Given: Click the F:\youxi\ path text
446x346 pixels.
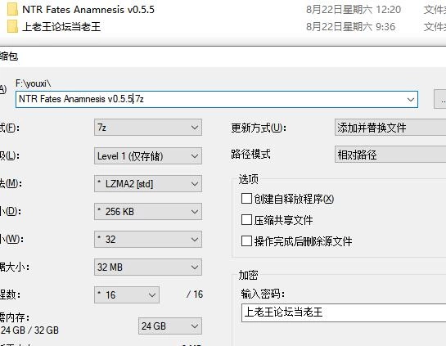Looking at the screenshot, I should tap(34, 83).
